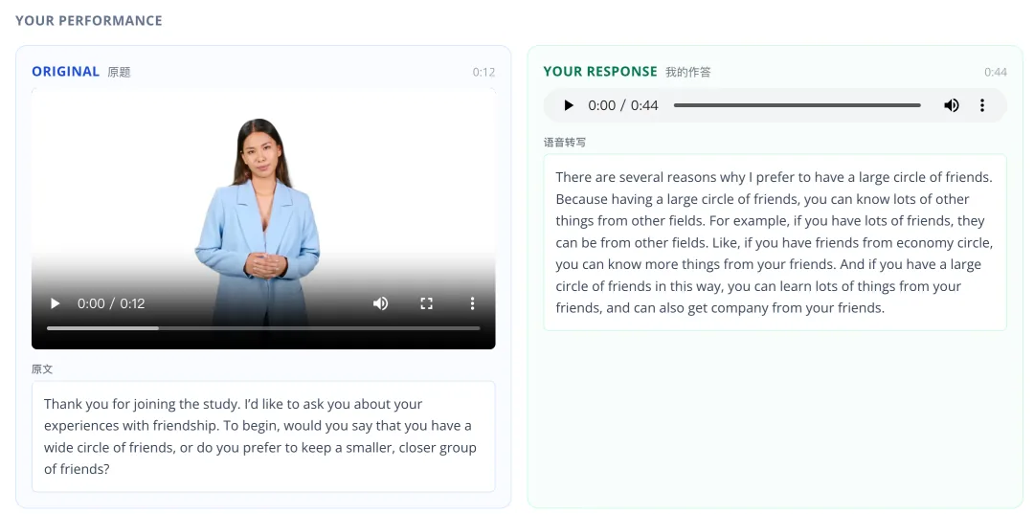Click the 0:44 duration label in the header

click(x=995, y=73)
